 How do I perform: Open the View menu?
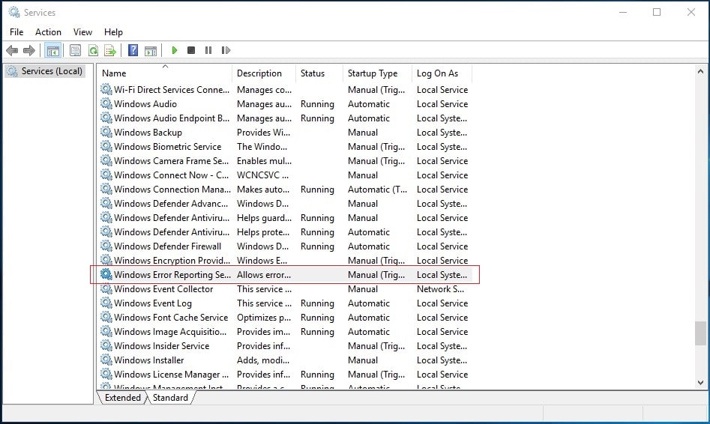[x=83, y=32]
